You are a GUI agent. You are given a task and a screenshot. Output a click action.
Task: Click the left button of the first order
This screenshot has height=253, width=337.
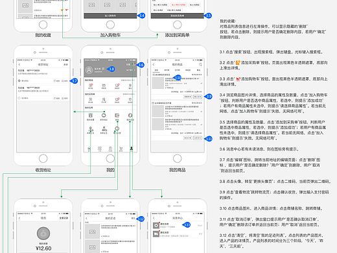click(188, 97)
